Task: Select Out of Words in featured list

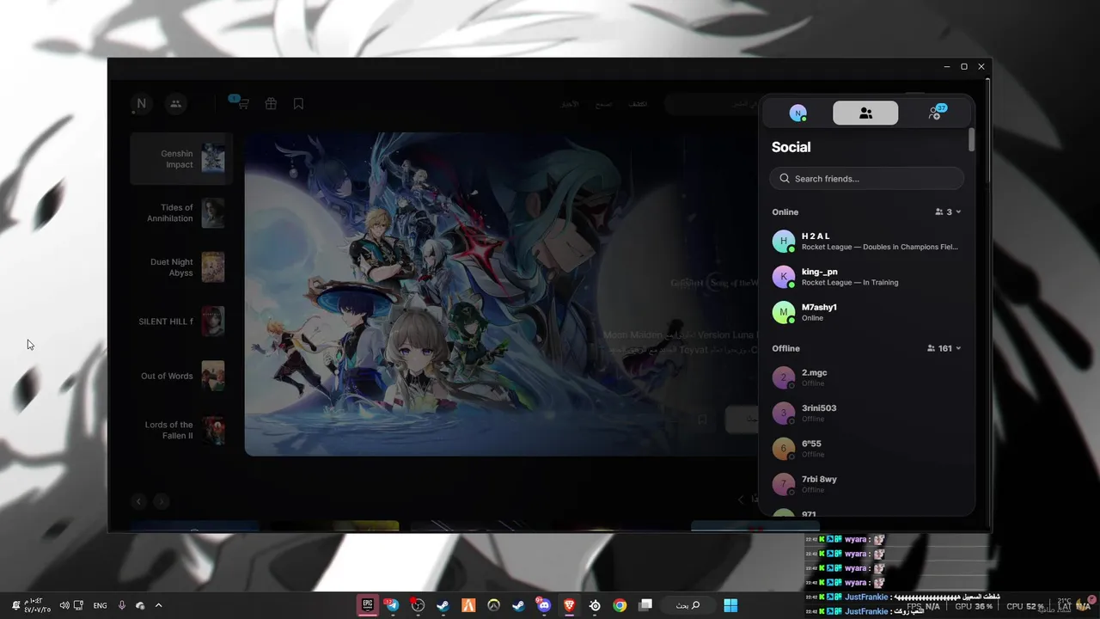Action: click(x=181, y=376)
